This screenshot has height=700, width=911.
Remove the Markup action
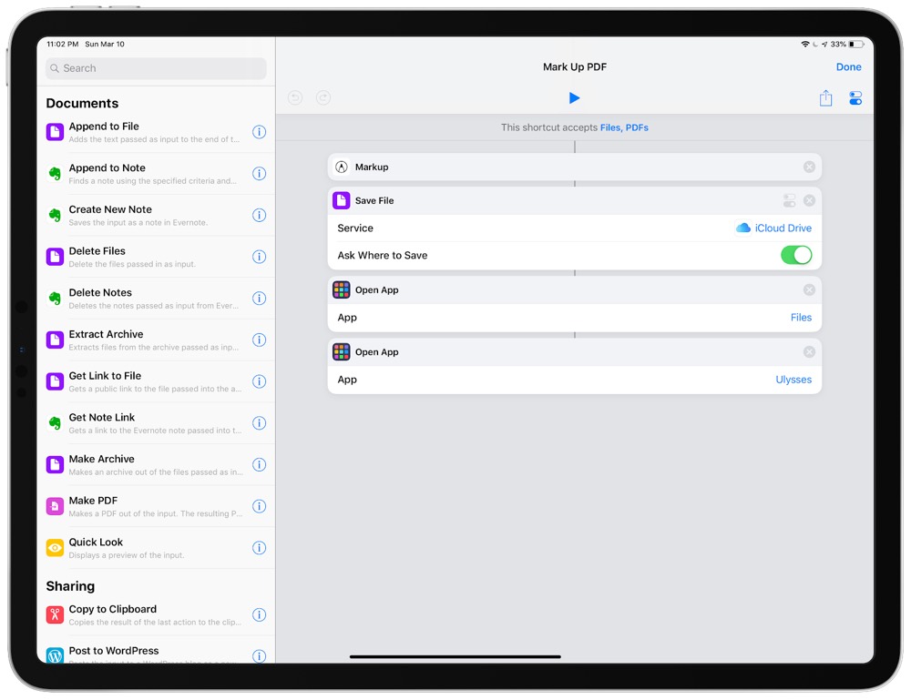(x=809, y=167)
